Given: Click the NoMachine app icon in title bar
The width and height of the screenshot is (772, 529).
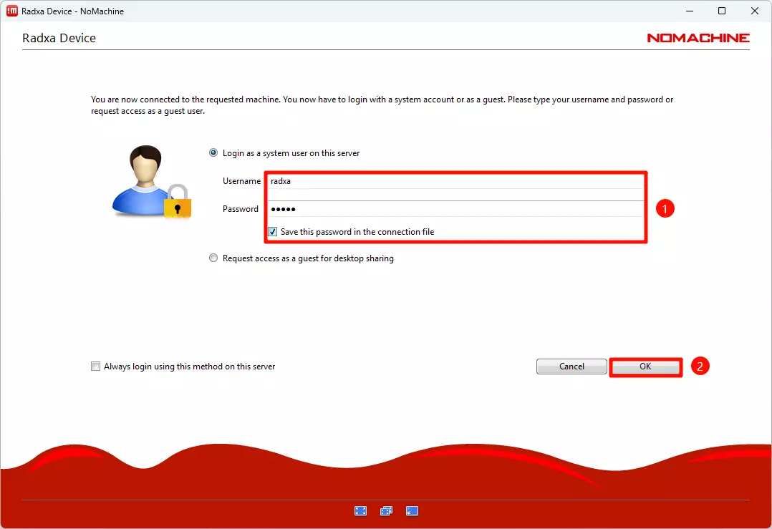Looking at the screenshot, I should pyautogui.click(x=11, y=11).
